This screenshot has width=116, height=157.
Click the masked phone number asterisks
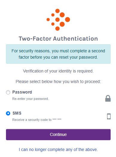[57, 119]
